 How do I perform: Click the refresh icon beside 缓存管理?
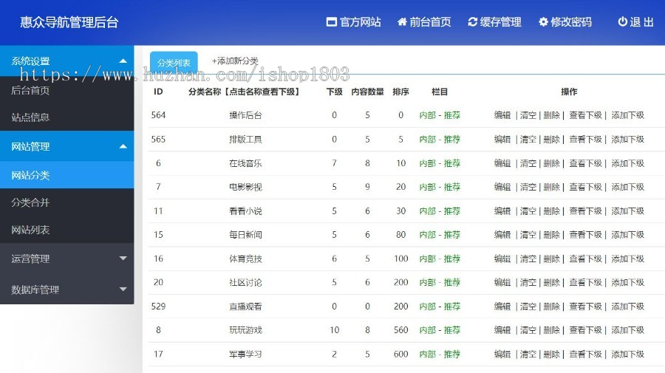click(x=472, y=22)
